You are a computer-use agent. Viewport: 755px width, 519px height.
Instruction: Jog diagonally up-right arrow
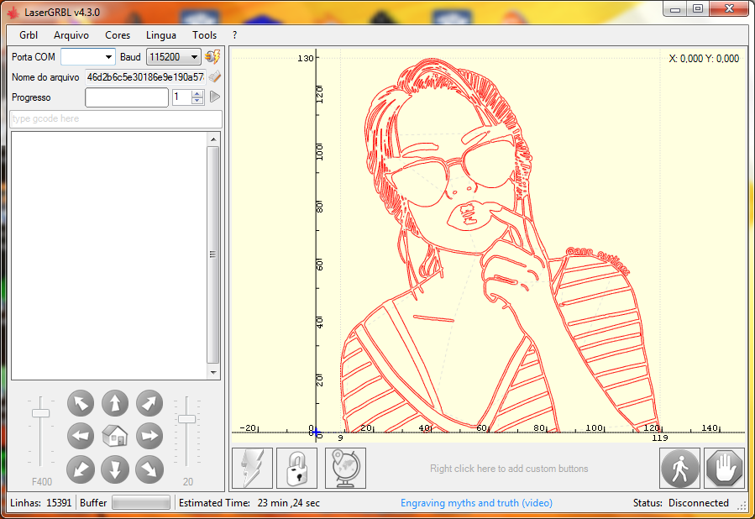point(149,403)
